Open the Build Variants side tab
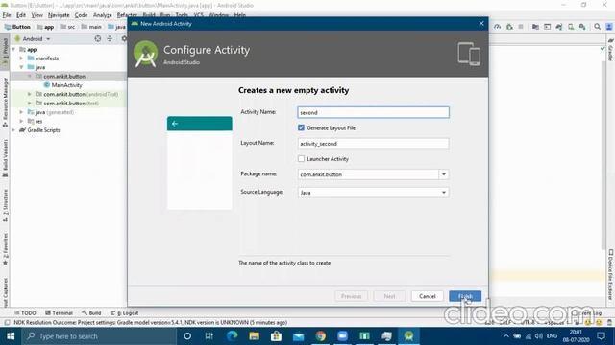Screen dimensions: 615x345 click(x=5, y=158)
